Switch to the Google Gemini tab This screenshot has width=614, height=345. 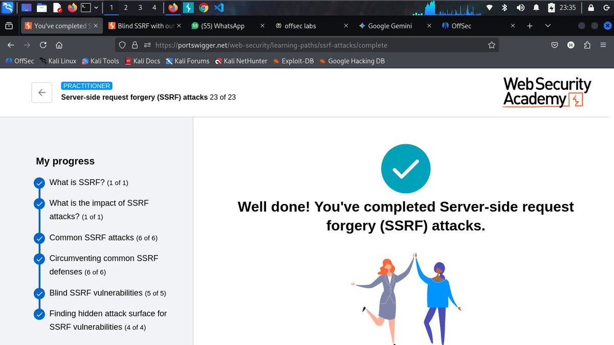coord(396,26)
